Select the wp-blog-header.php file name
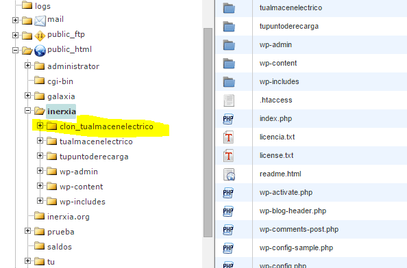The height and width of the screenshot is (268, 407). (293, 211)
